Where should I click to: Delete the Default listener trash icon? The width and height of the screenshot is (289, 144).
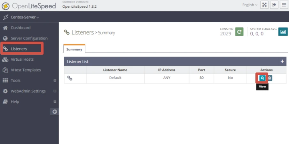[269, 78]
